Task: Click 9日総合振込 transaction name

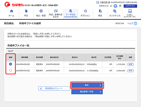Action: (x=92, y=64)
